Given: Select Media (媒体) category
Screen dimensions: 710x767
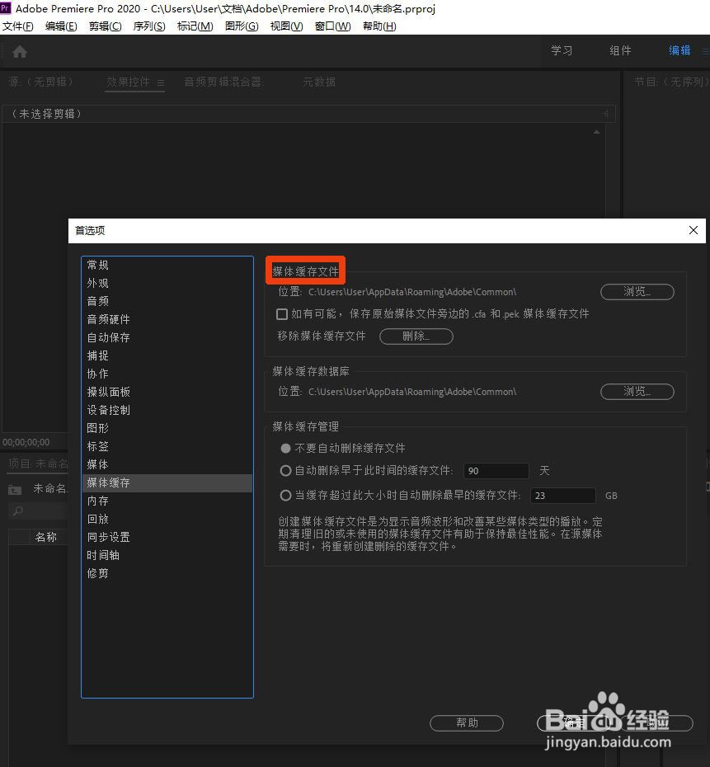Looking at the screenshot, I should tap(167, 464).
